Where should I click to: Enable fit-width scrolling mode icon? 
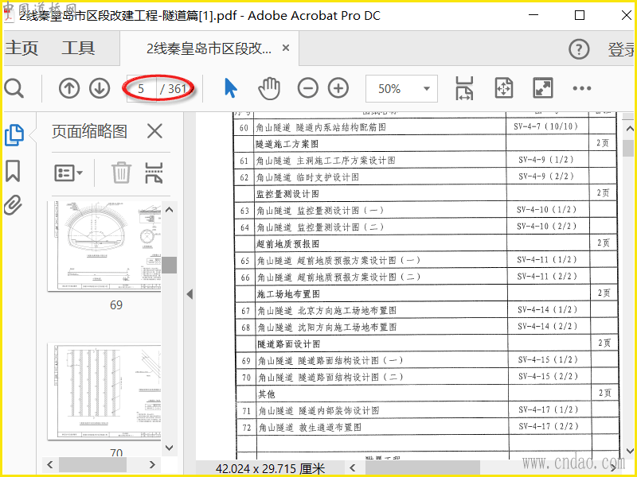point(464,88)
